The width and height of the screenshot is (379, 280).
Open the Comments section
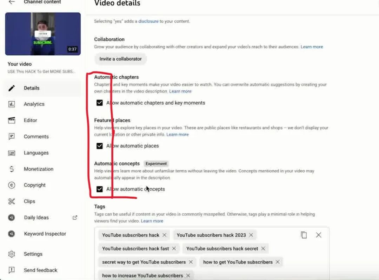tap(36, 136)
